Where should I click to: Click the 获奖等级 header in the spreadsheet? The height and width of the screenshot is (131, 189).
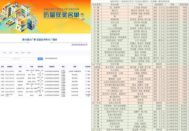coord(184,5)
